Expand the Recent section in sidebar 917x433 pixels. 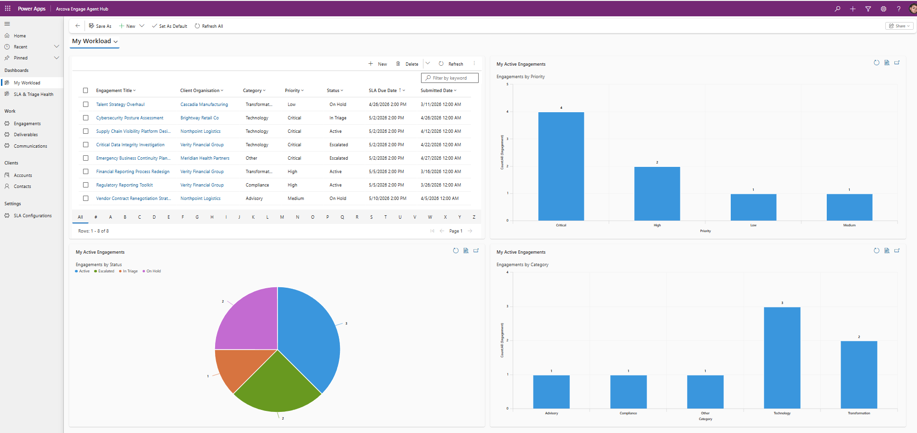[x=57, y=47]
